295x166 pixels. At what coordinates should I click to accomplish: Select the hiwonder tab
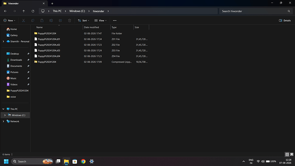tap(24, 3)
